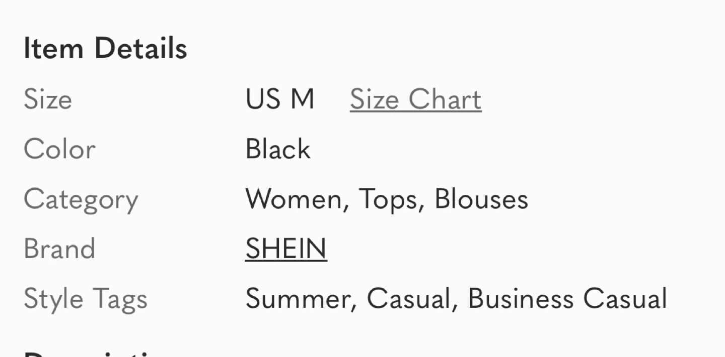Click the Item Details heading
The height and width of the screenshot is (357, 725).
tap(105, 49)
